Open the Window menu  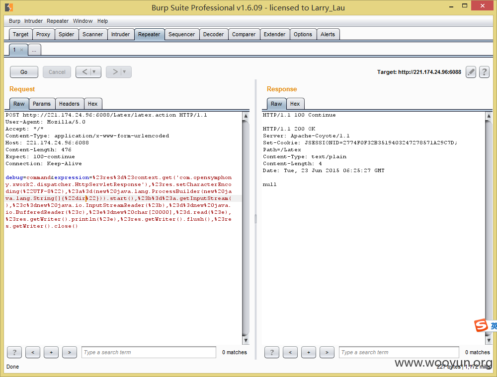coord(83,21)
